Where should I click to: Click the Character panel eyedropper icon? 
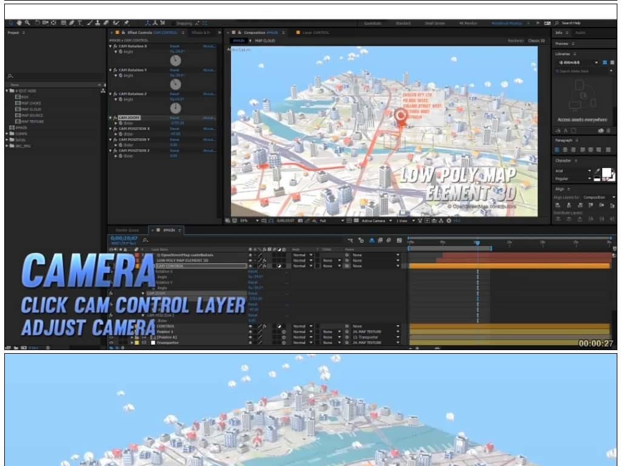tap(597, 171)
